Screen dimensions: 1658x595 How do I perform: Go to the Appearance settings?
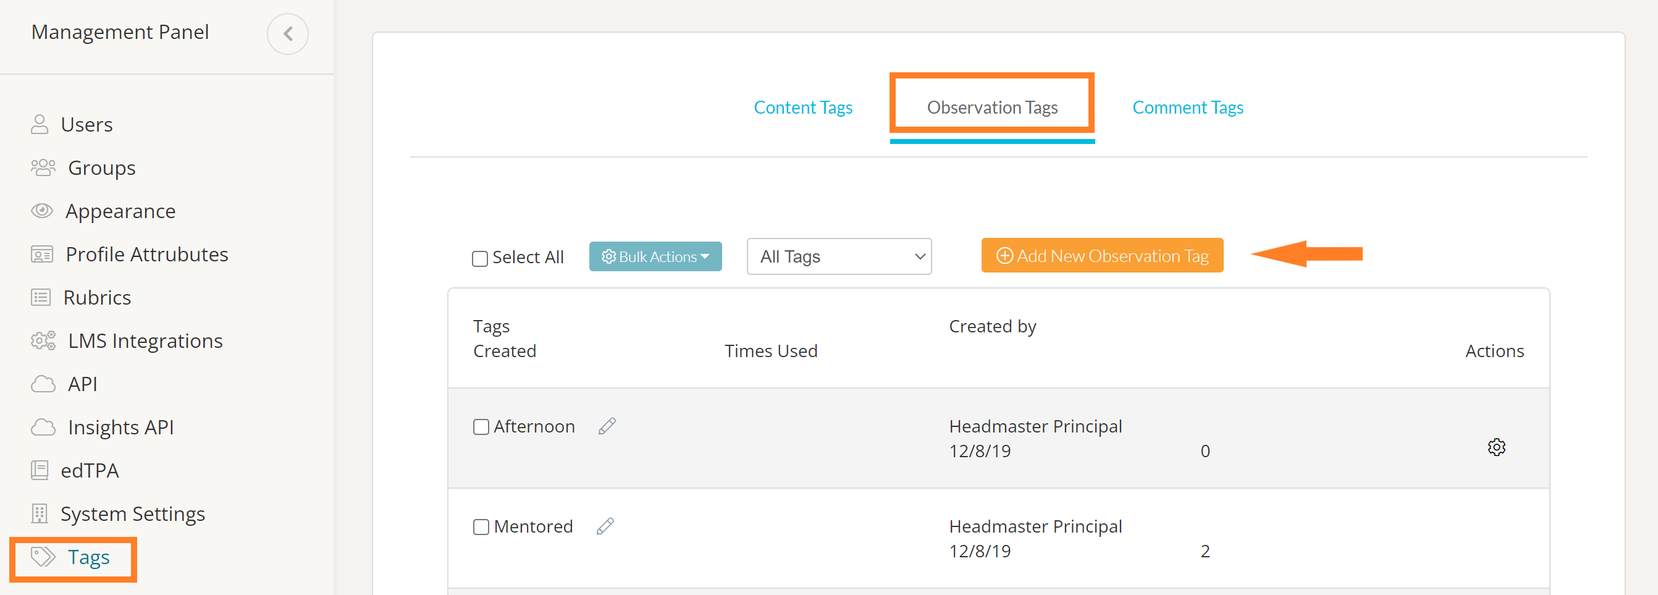click(x=120, y=211)
